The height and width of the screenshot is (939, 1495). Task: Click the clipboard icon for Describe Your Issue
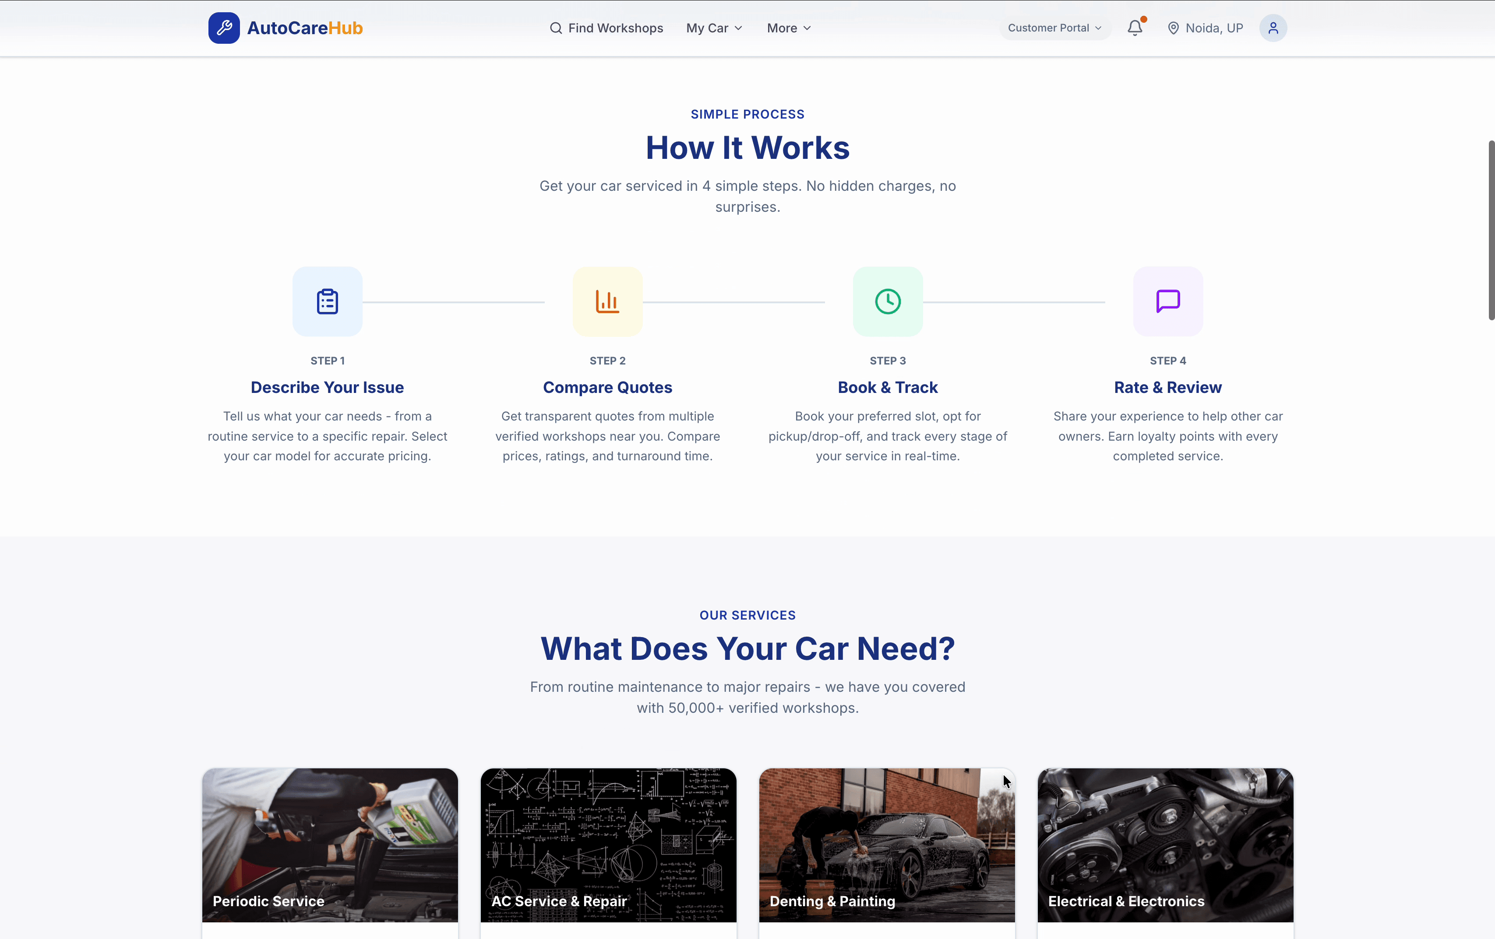[x=327, y=301]
